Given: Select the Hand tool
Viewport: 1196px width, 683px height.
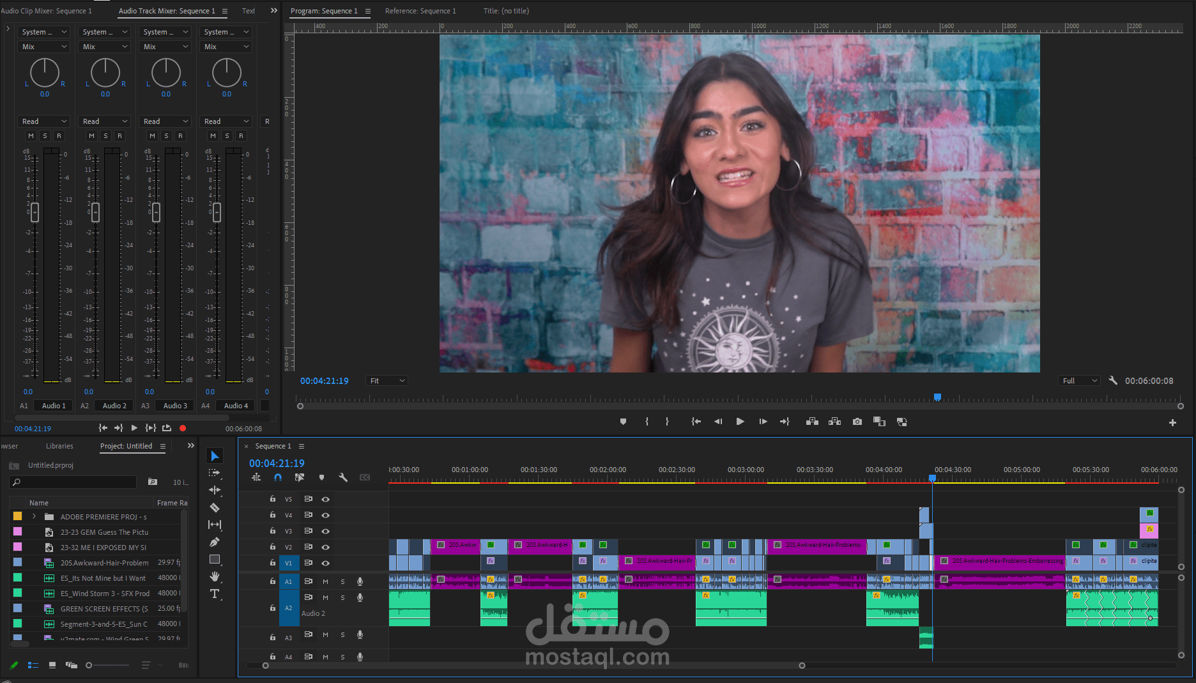Looking at the screenshot, I should pyautogui.click(x=215, y=576).
